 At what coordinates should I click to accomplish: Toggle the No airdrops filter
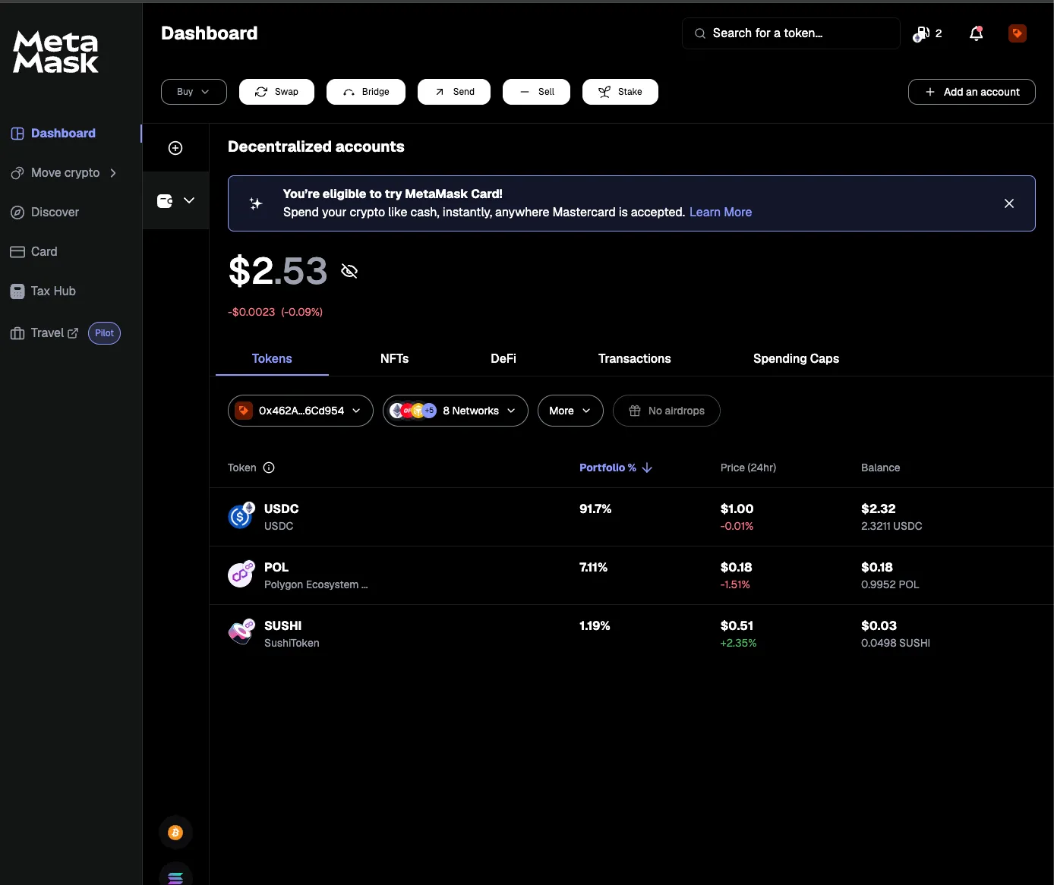(x=666, y=411)
